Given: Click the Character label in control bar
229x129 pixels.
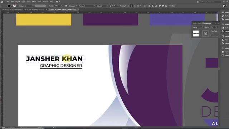Looking at the screenshot, I should pos(72,6).
